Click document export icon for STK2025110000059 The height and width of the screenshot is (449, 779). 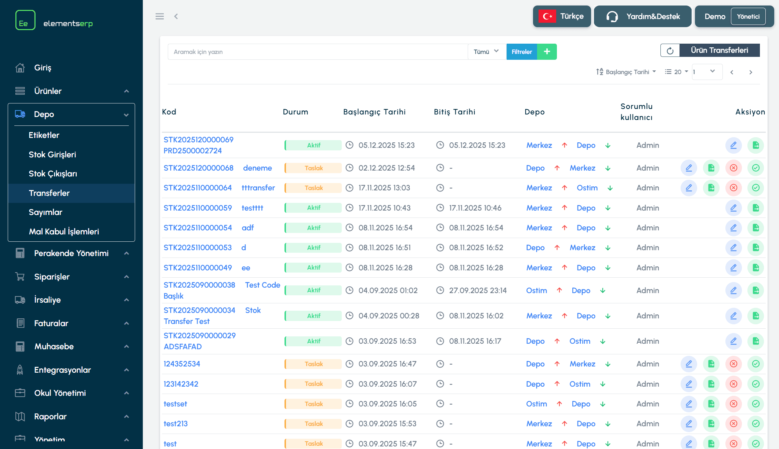point(756,208)
